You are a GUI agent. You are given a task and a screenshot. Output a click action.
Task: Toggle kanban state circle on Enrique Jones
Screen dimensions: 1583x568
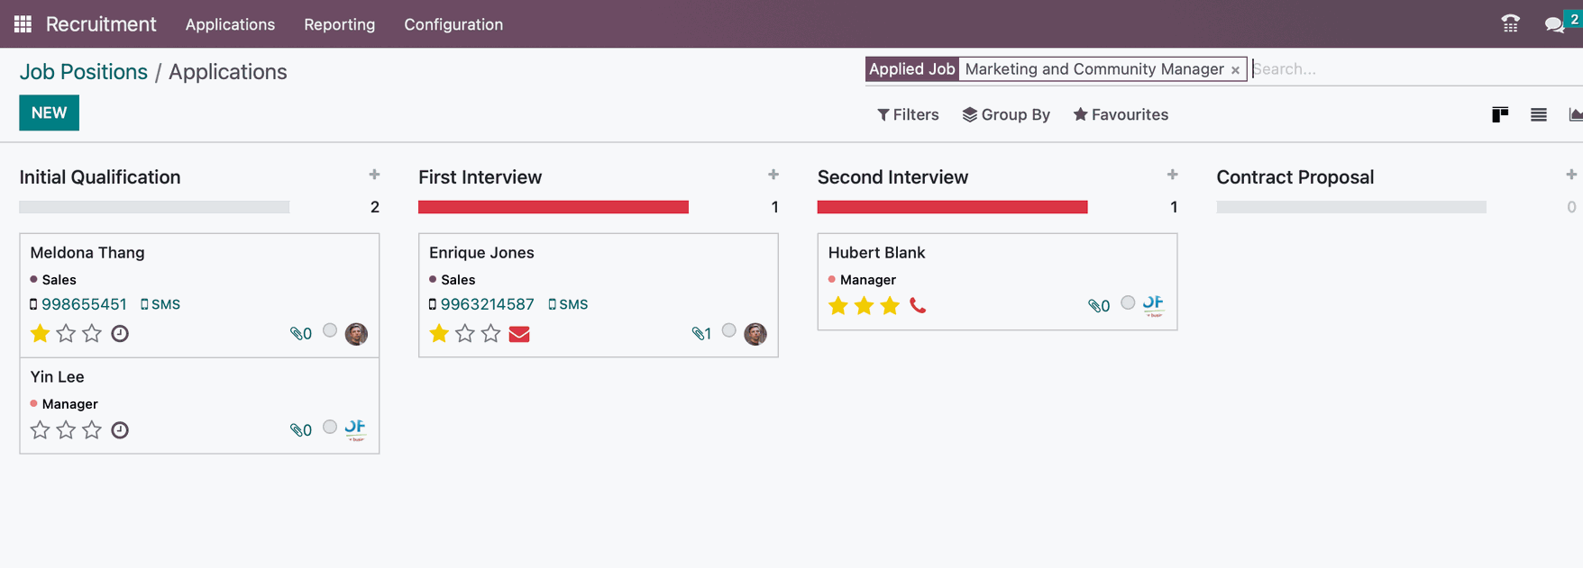729,330
